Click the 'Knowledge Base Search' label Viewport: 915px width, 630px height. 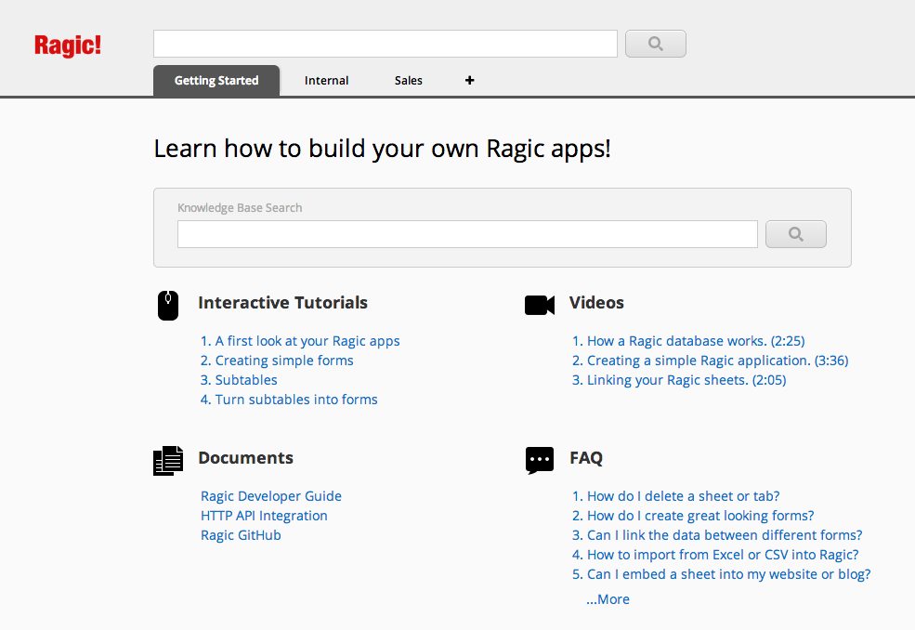tap(240, 208)
